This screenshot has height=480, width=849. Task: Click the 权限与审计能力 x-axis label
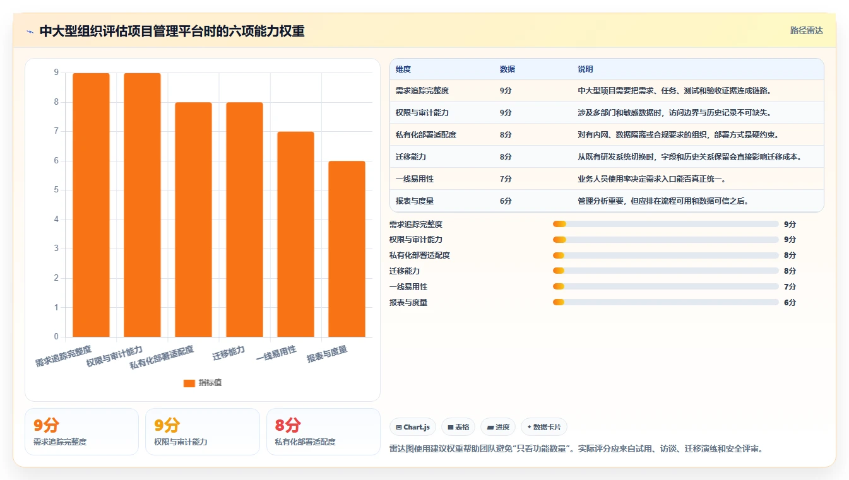[115, 356]
